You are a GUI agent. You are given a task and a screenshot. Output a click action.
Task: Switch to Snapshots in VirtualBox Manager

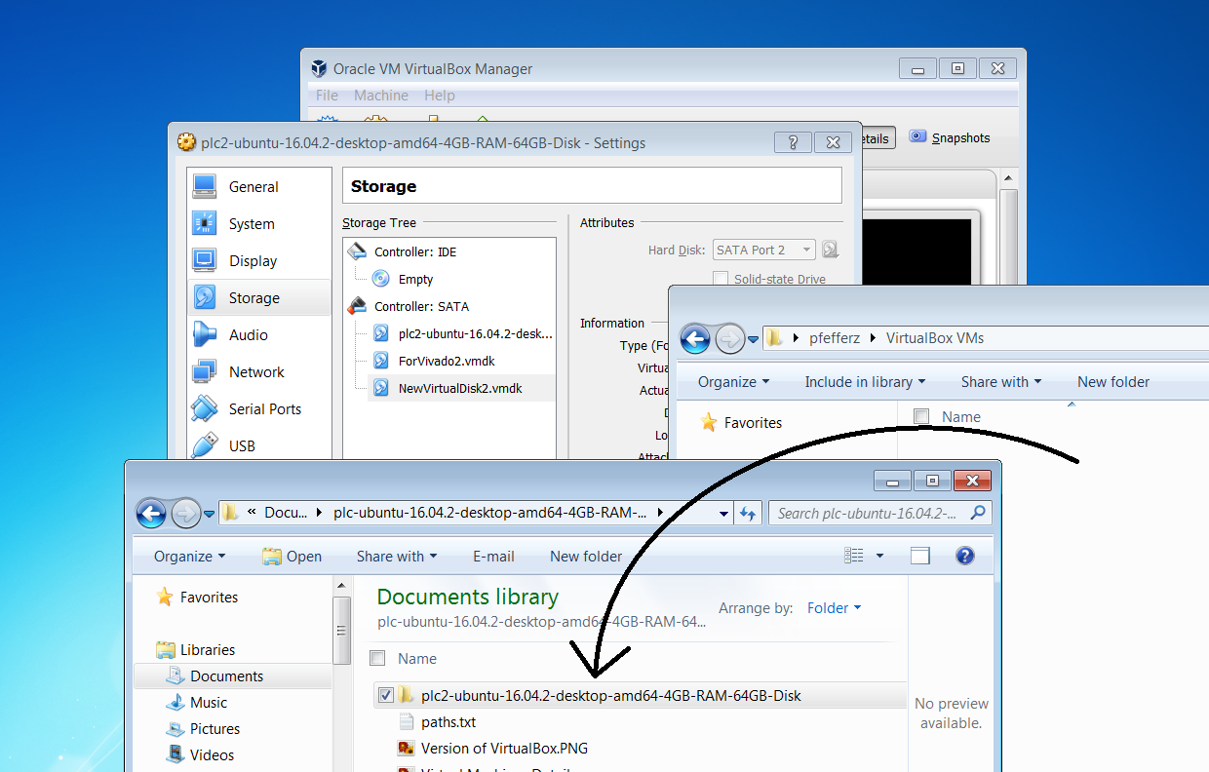coord(950,137)
